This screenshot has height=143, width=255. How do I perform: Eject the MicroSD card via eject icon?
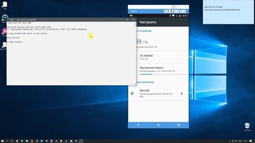tap(182, 93)
